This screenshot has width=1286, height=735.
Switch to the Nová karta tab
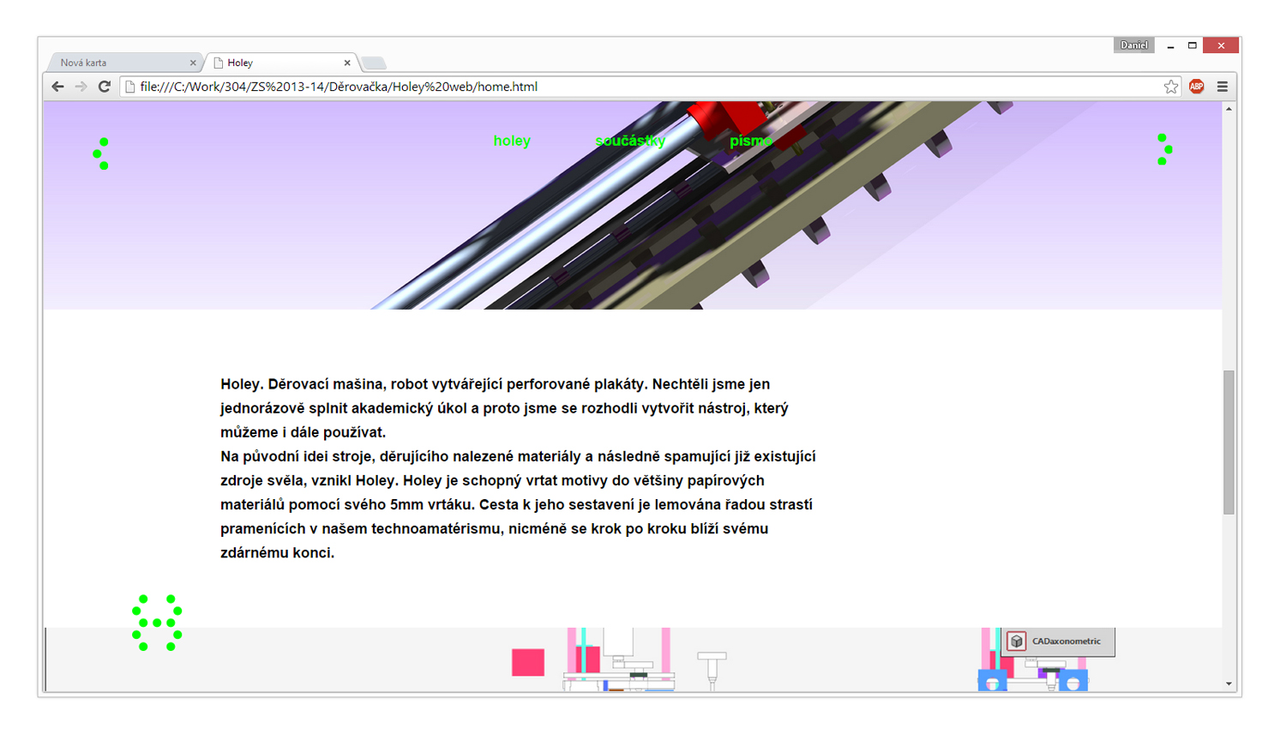124,63
